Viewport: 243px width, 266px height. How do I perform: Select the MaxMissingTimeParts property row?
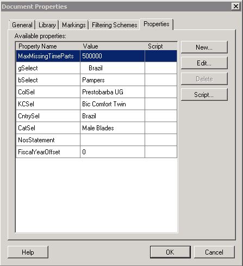point(97,56)
